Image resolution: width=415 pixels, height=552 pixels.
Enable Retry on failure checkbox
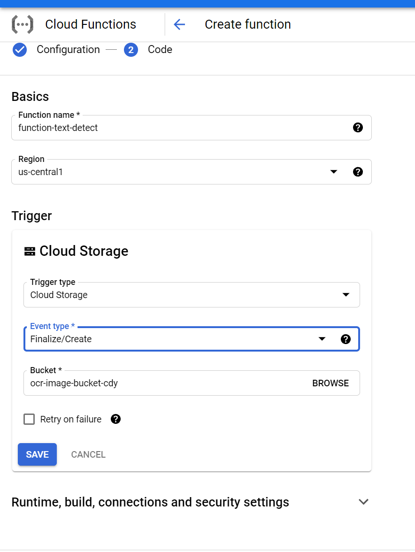[x=29, y=419]
